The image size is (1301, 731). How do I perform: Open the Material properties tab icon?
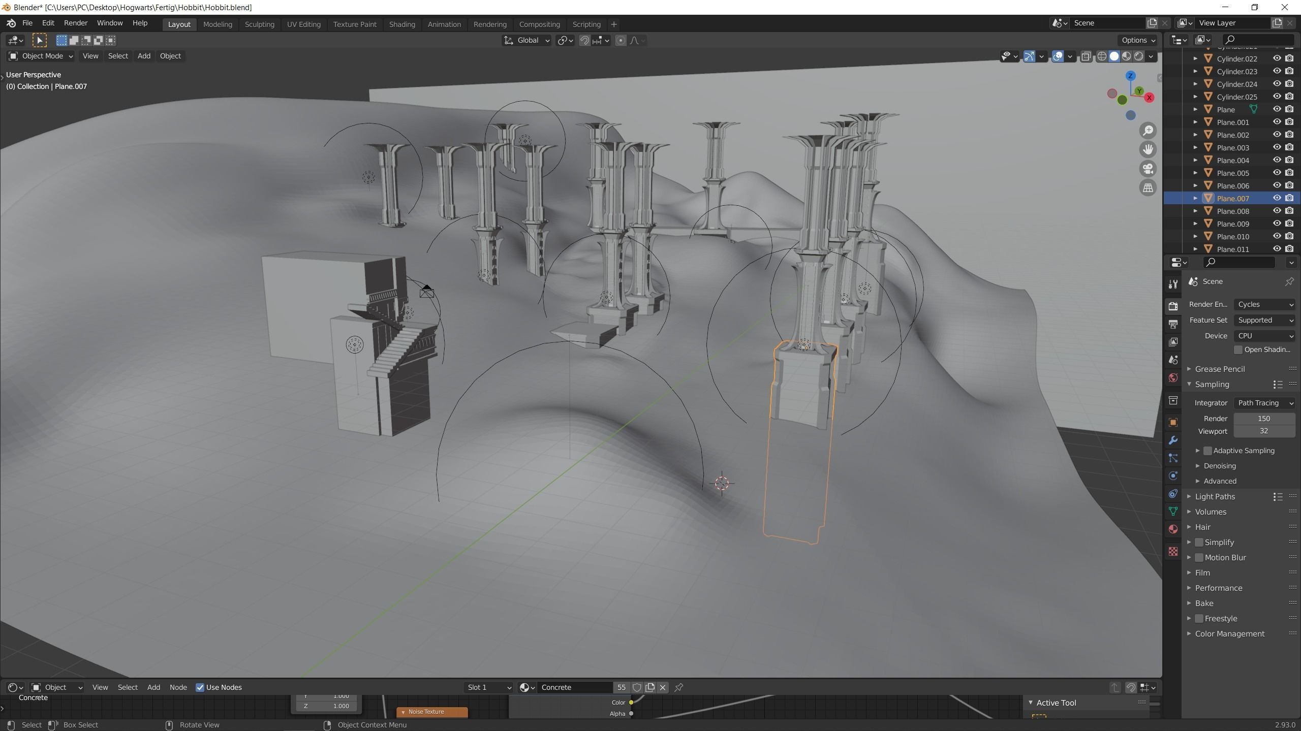click(x=1173, y=529)
